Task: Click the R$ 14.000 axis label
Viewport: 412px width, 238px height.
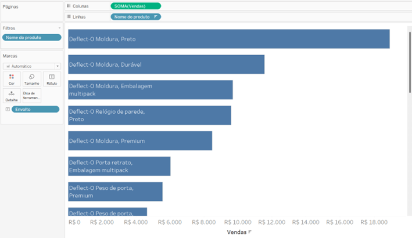Action: pos(306,222)
